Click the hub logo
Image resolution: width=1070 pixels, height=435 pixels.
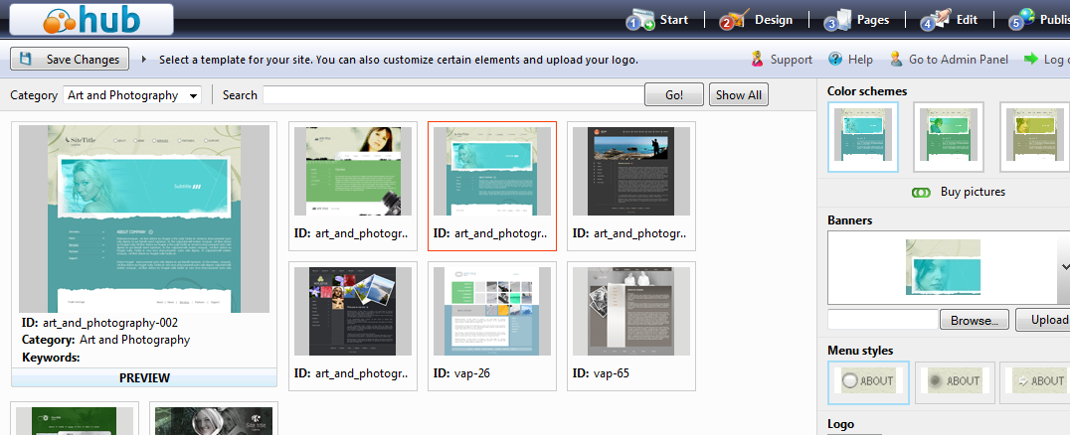coord(93,19)
